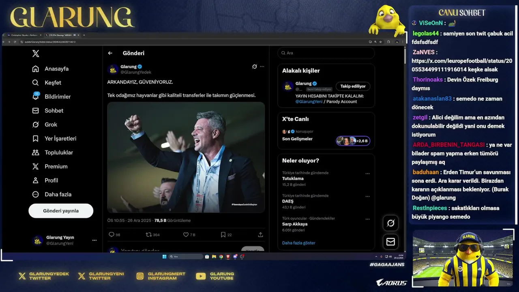This screenshot has width=519, height=292.
Task: Click the Windows taskbar search box
Action: coord(186,257)
